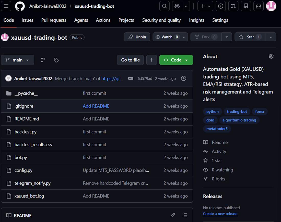Viewport: 281px width, 222px height.
Task: Open commit history clock icon
Action: pos(183,78)
